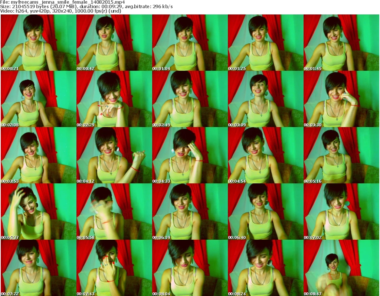
Task: Open the thumbnail stamped 00:03:53
Action: coord(39,155)
